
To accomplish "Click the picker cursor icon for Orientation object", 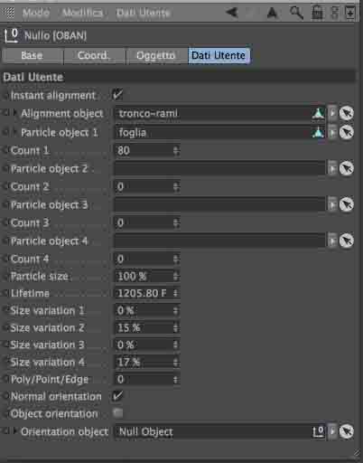I will 347,431.
